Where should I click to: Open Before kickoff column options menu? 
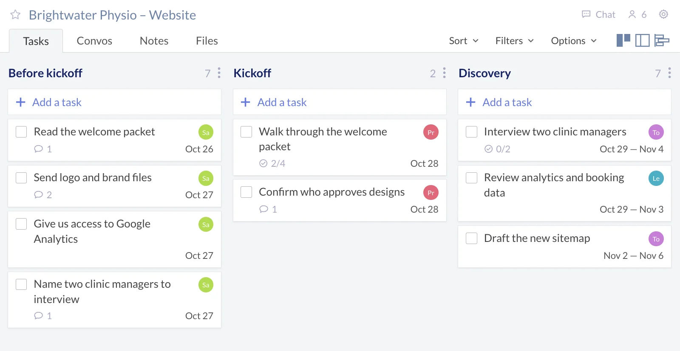pos(219,73)
